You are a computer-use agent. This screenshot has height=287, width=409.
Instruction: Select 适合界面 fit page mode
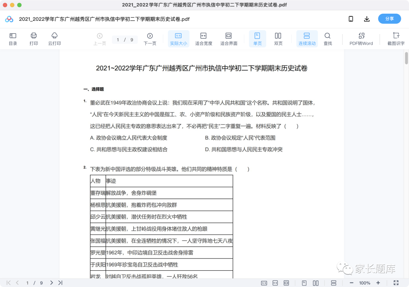[x=228, y=39]
